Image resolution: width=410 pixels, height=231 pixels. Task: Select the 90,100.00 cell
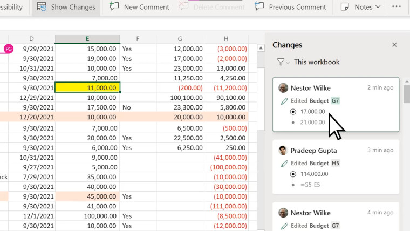[x=226, y=98]
